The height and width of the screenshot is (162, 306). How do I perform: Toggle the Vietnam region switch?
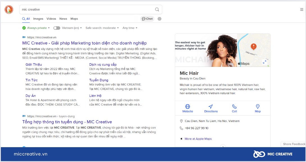57,28
